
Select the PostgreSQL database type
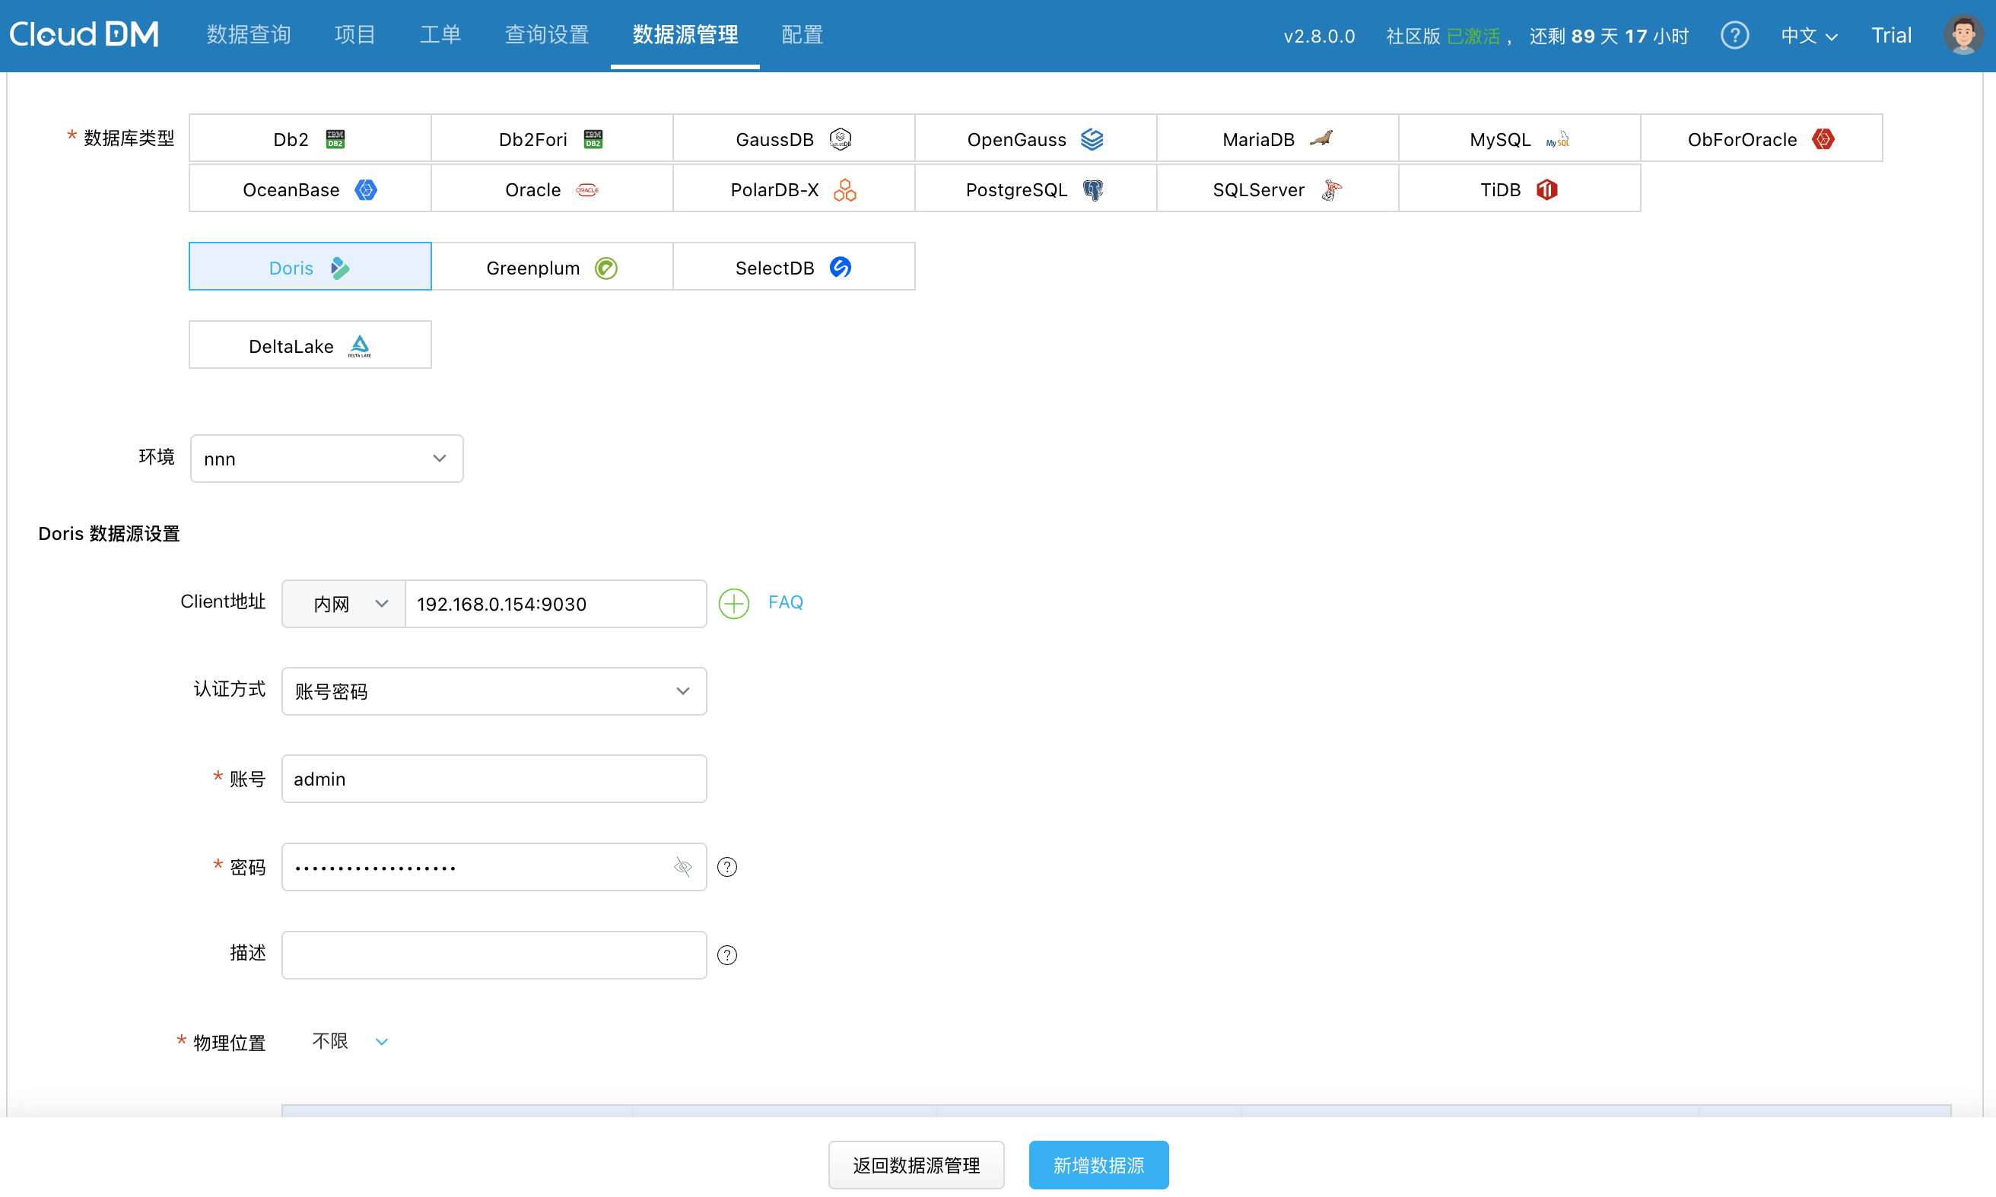[1035, 189]
